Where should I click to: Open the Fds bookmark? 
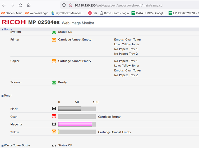(x=92, y=13)
